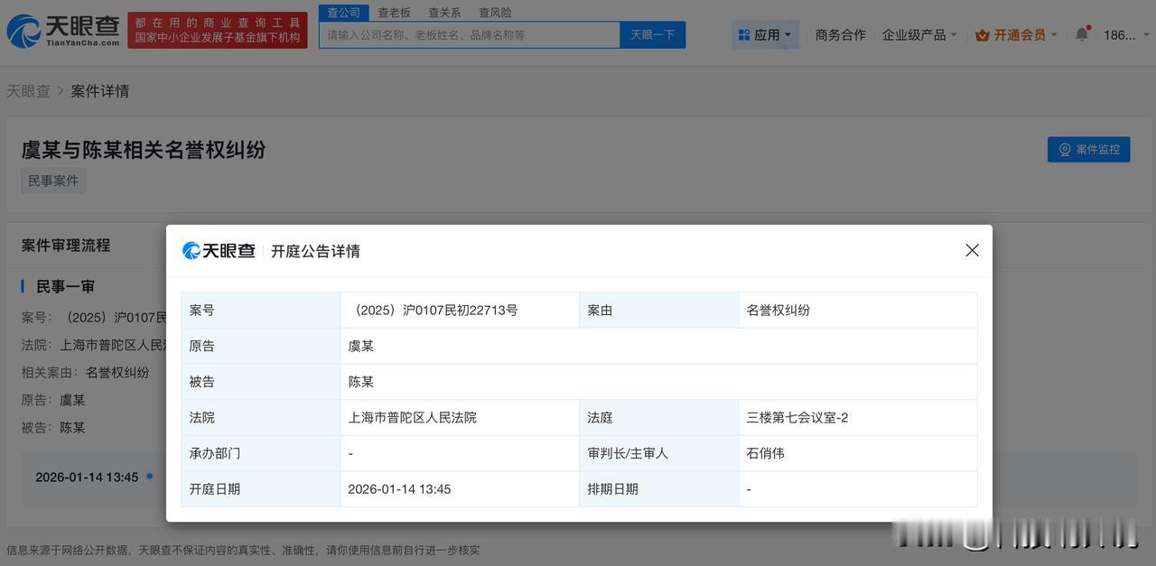The height and width of the screenshot is (566, 1156).
Task: Switch to the 查老板 search tab
Action: pyautogui.click(x=394, y=13)
